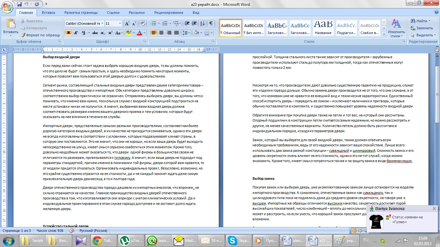
Task: Align the paragraph to the right
Action: point(169,33)
